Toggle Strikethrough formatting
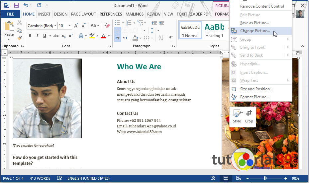Viewport: 309px width, 183px height. [56, 36]
